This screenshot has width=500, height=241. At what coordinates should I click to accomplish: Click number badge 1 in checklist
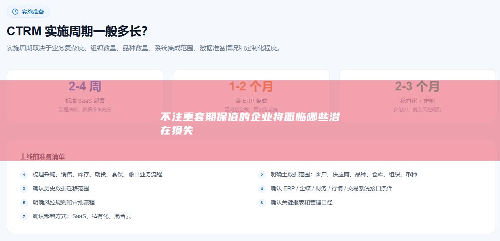click(x=24, y=175)
